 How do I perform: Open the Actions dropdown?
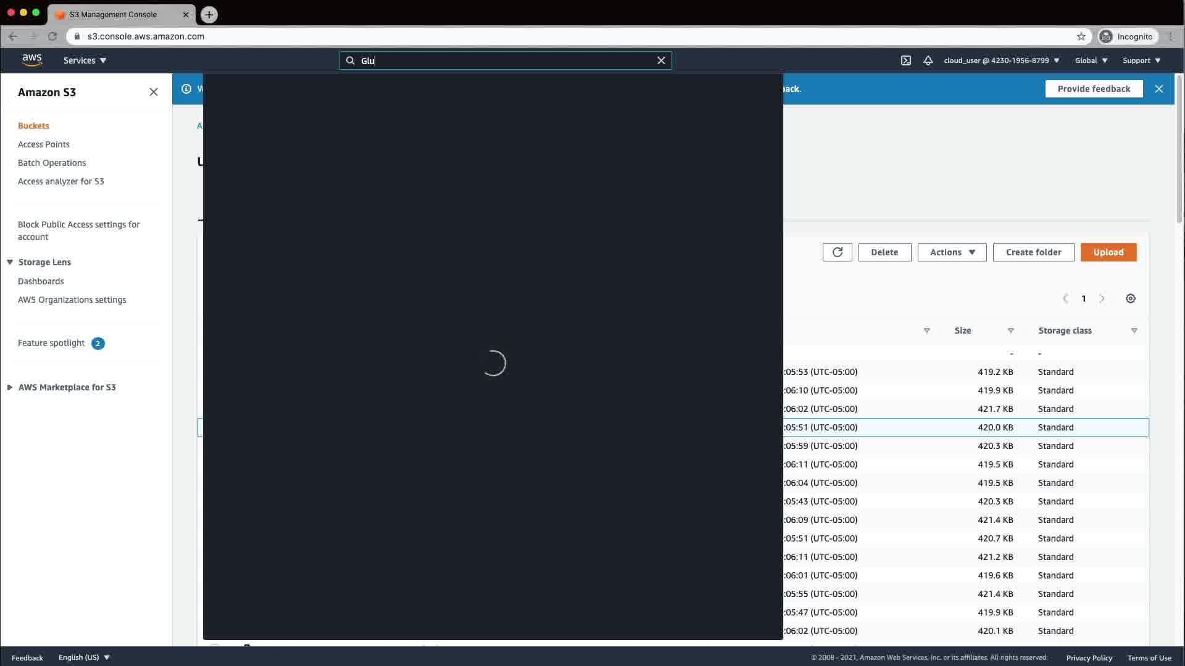(x=952, y=252)
